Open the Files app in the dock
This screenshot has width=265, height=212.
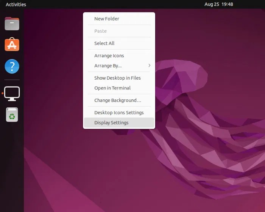pos(12,24)
